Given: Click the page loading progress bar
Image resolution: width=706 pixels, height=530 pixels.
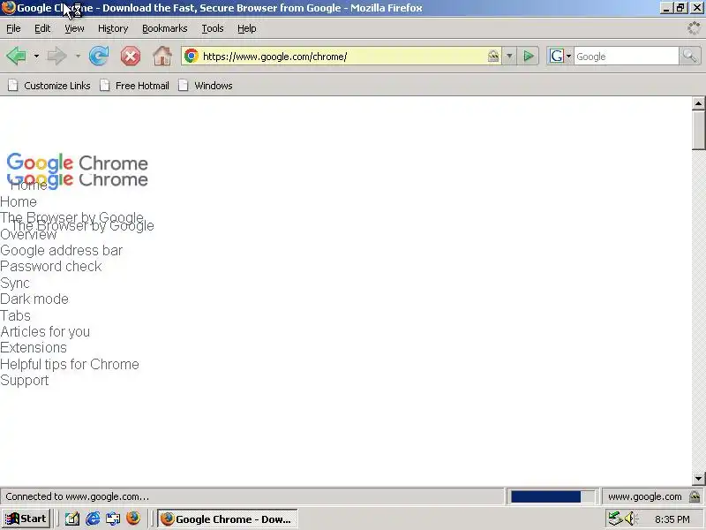Looking at the screenshot, I should pos(552,496).
